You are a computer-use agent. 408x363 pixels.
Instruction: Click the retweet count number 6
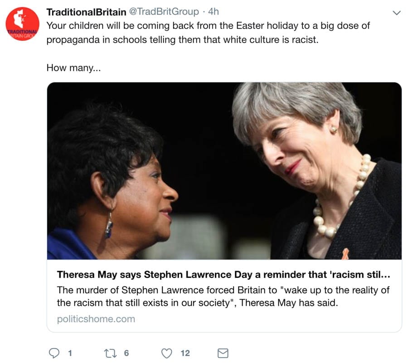pos(127,353)
